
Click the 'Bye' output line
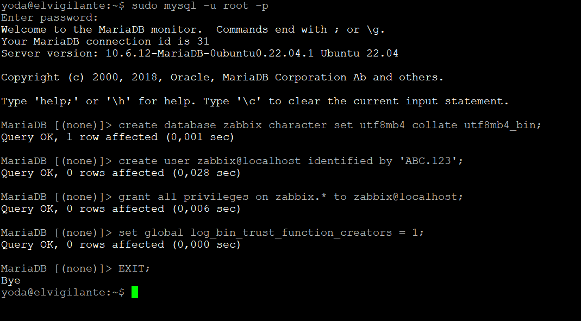coord(11,281)
